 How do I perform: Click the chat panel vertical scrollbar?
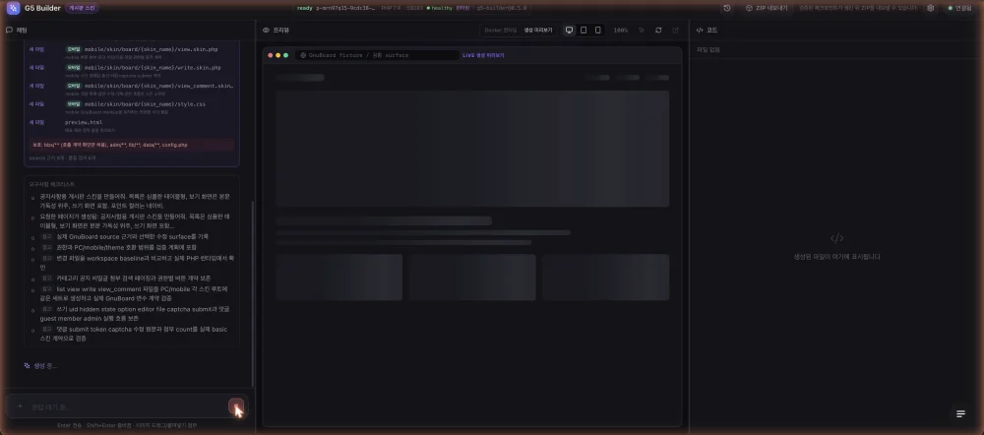click(253, 293)
